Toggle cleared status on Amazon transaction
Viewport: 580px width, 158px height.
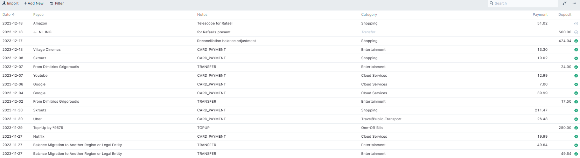tap(576, 23)
